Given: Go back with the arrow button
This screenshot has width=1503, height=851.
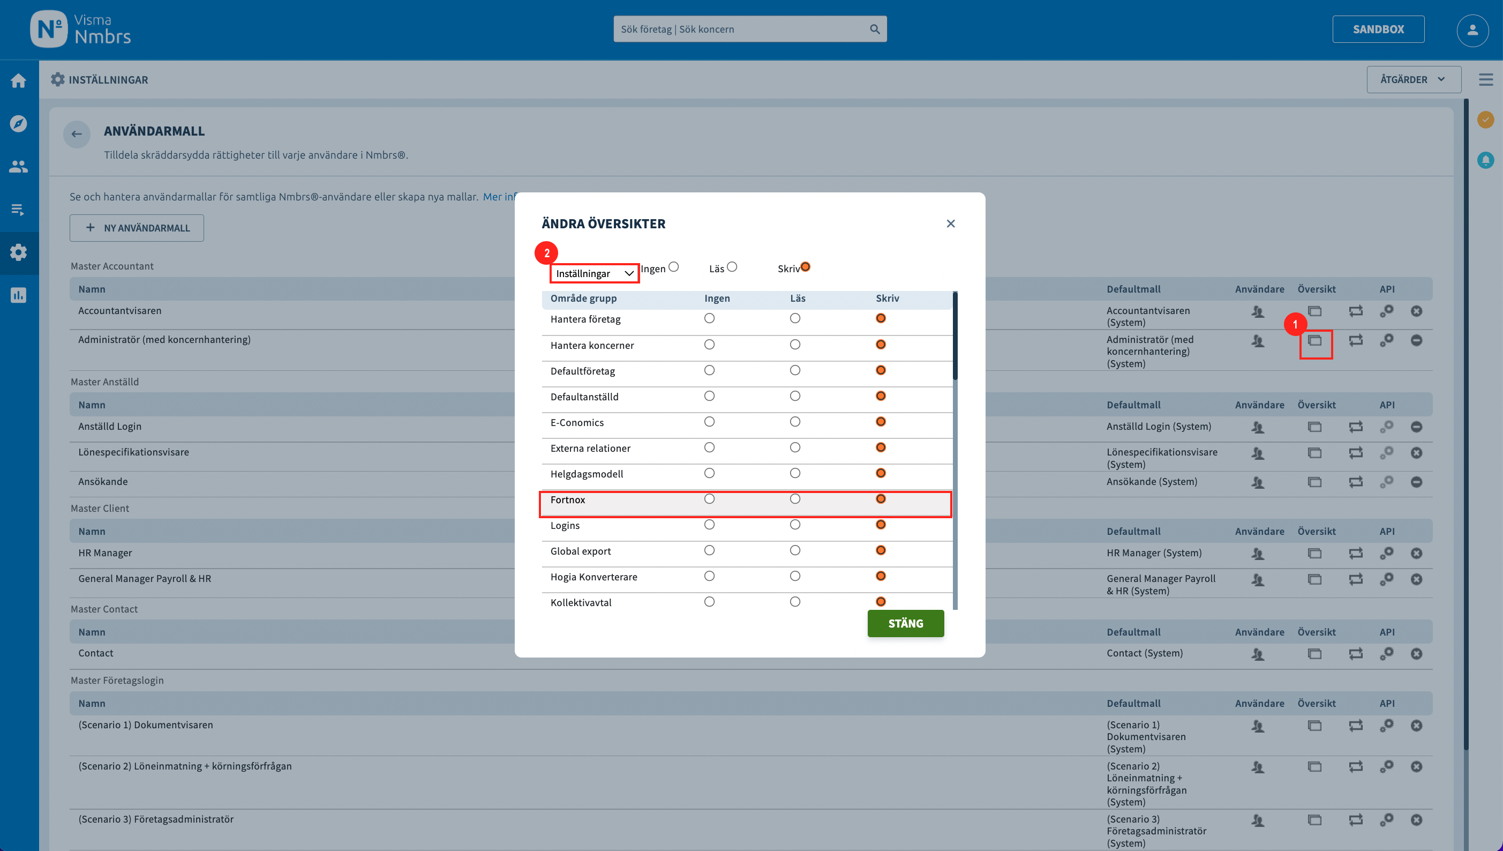Looking at the screenshot, I should pos(77,135).
